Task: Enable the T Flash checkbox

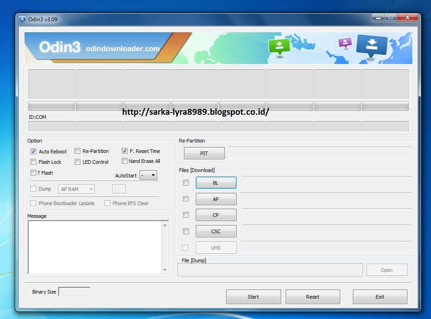Action: (x=33, y=173)
